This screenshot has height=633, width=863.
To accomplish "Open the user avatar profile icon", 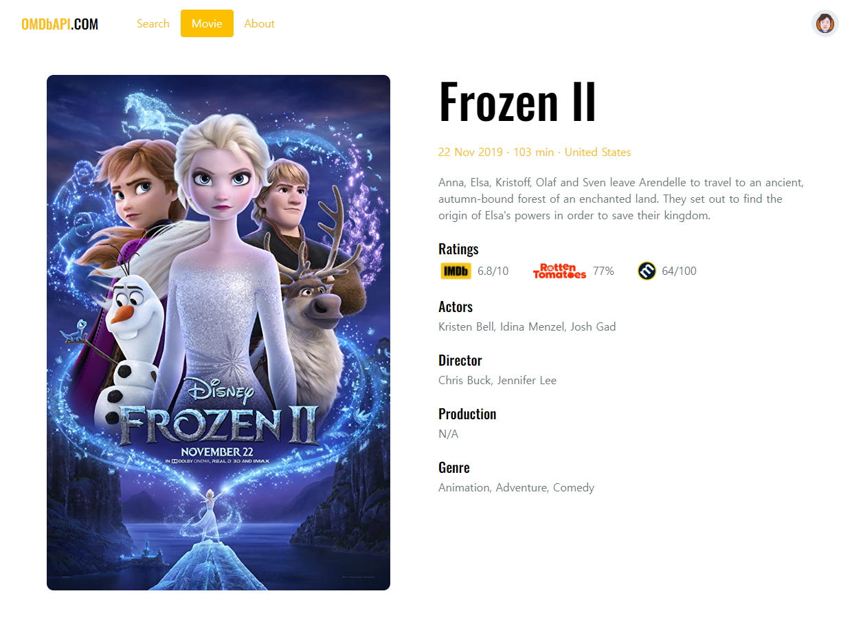I will tap(825, 23).
